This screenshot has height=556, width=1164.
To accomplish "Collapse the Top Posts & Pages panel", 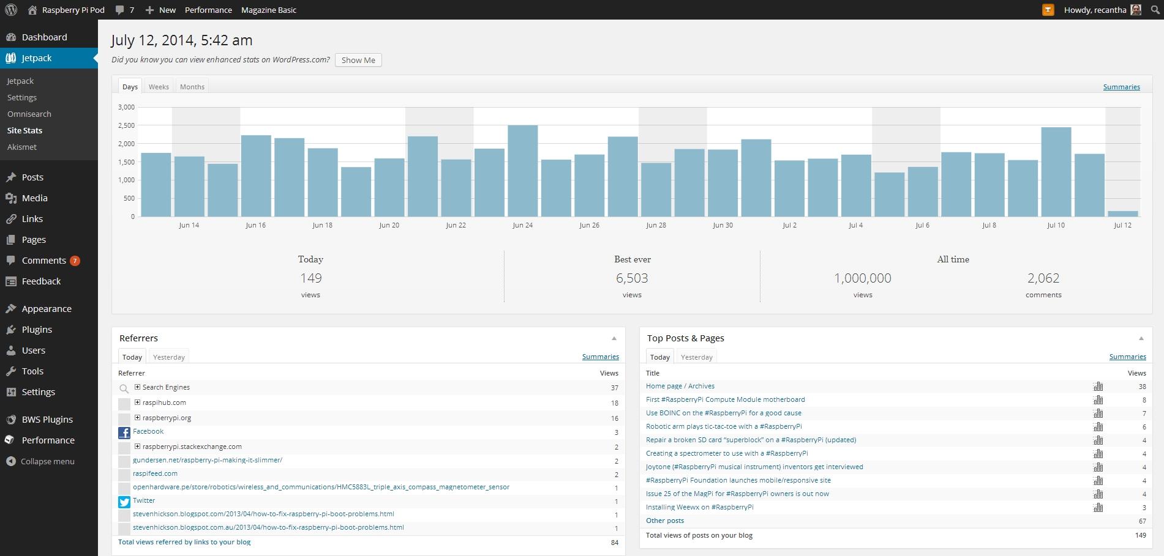I will tap(1141, 338).
